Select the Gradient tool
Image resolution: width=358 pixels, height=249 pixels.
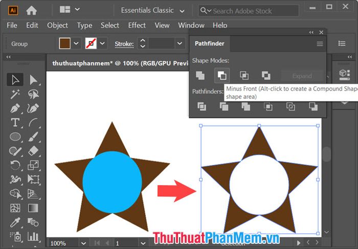(33, 208)
